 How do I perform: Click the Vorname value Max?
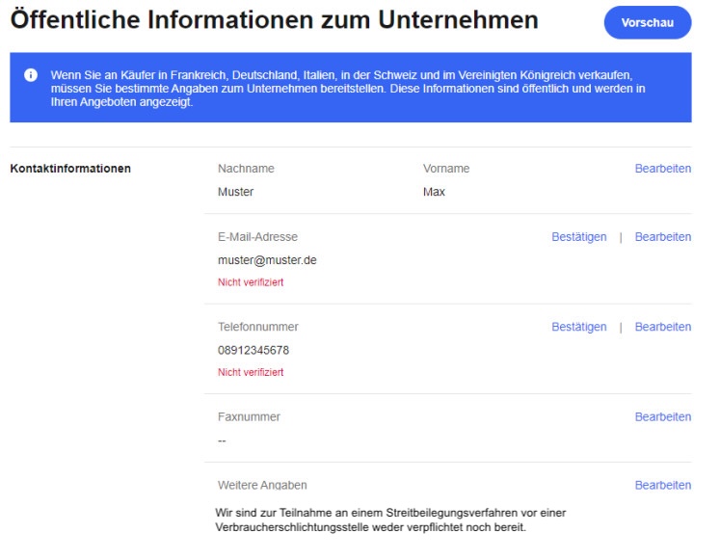[434, 192]
